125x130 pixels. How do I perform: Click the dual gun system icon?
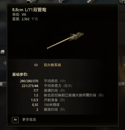click(x=36, y=65)
